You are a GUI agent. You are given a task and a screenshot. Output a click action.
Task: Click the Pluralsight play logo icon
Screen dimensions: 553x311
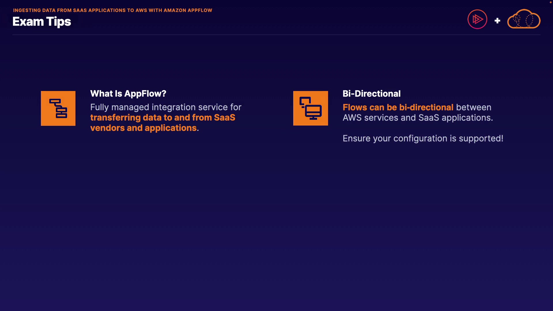477,19
